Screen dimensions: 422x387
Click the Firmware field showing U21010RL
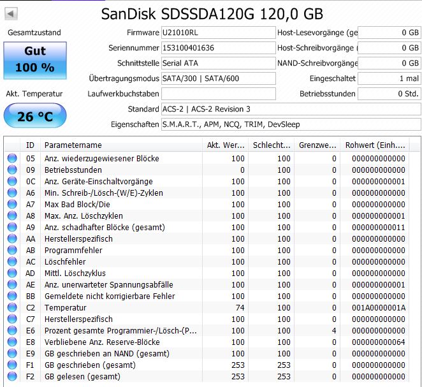tap(218, 33)
